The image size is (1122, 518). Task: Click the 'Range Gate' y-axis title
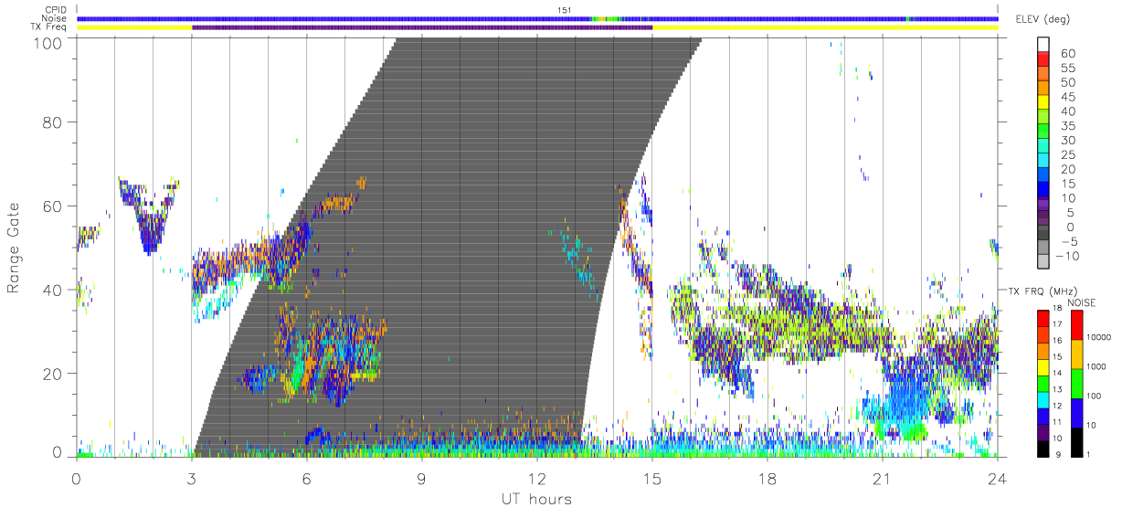pyautogui.click(x=14, y=248)
